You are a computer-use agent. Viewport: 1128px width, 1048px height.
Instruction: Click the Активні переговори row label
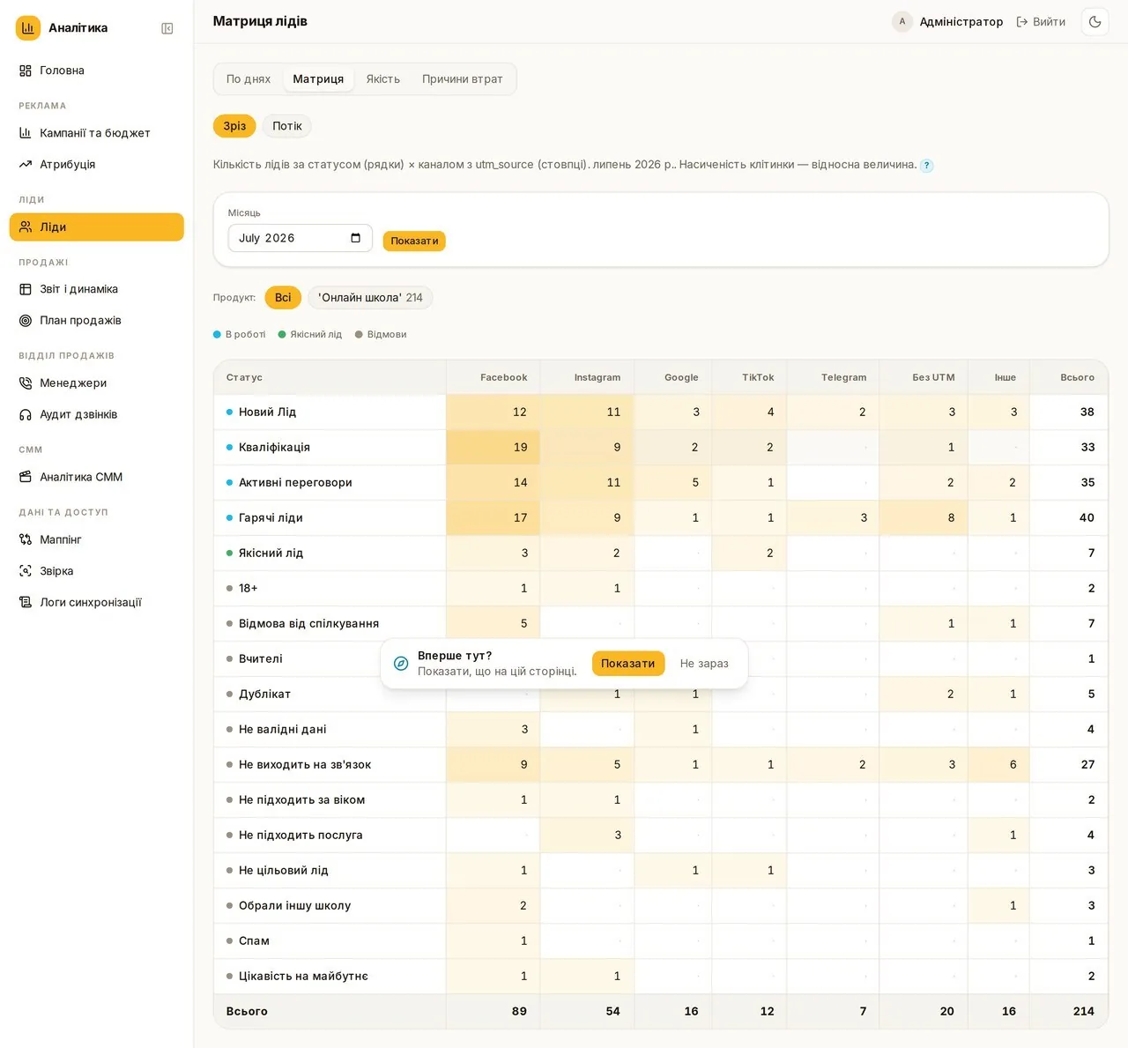coord(295,482)
